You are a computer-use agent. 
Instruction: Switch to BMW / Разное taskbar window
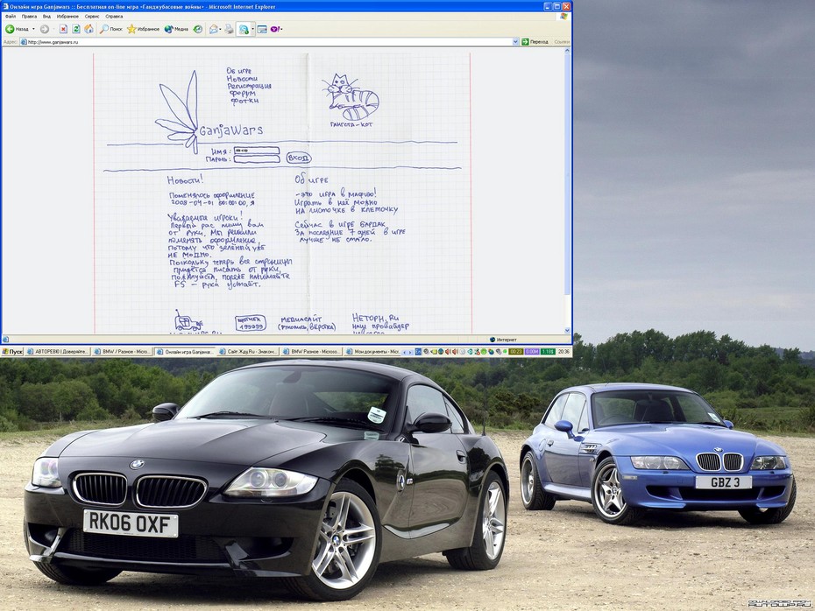(x=122, y=351)
